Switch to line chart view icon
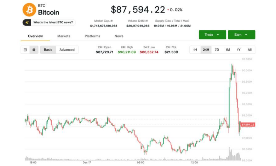Image resolution: width=276 pixels, height=166 pixels. [x=25, y=50]
